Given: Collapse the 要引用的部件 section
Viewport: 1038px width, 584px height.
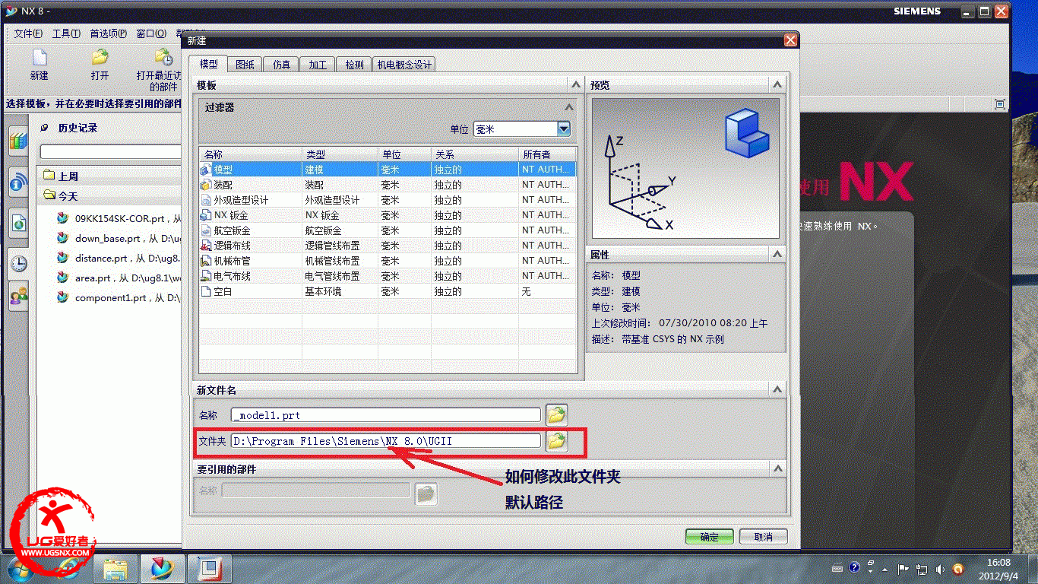Looking at the screenshot, I should [x=777, y=468].
